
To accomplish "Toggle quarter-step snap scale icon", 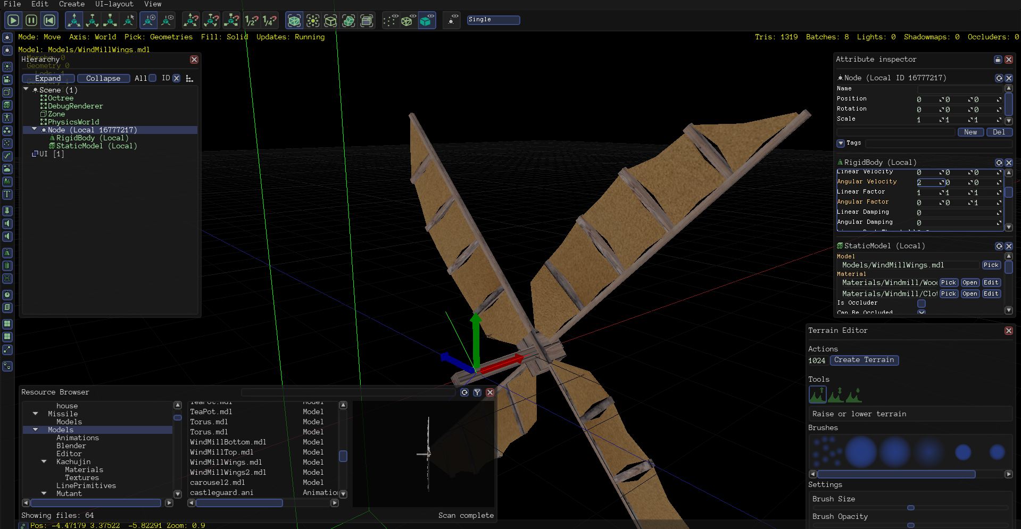I will click(270, 20).
